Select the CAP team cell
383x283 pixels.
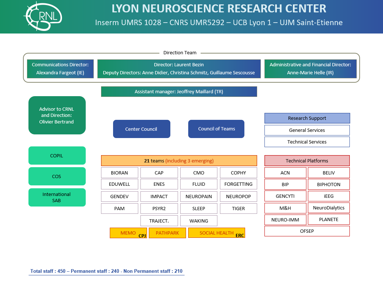coord(159,173)
